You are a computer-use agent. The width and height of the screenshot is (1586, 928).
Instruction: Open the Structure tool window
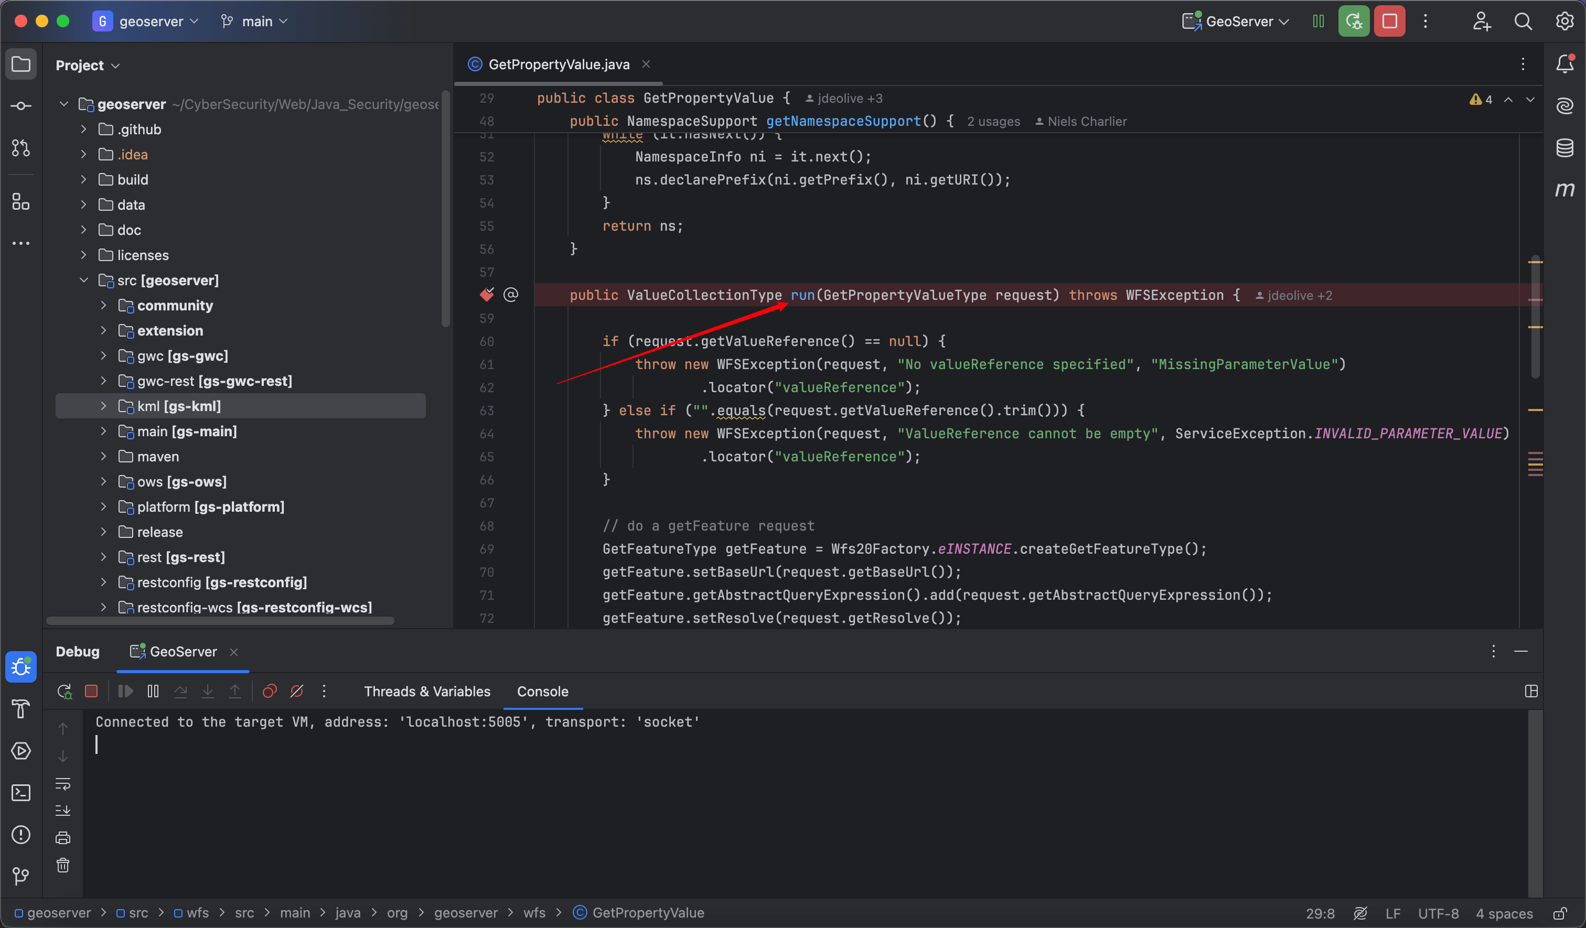click(x=21, y=202)
